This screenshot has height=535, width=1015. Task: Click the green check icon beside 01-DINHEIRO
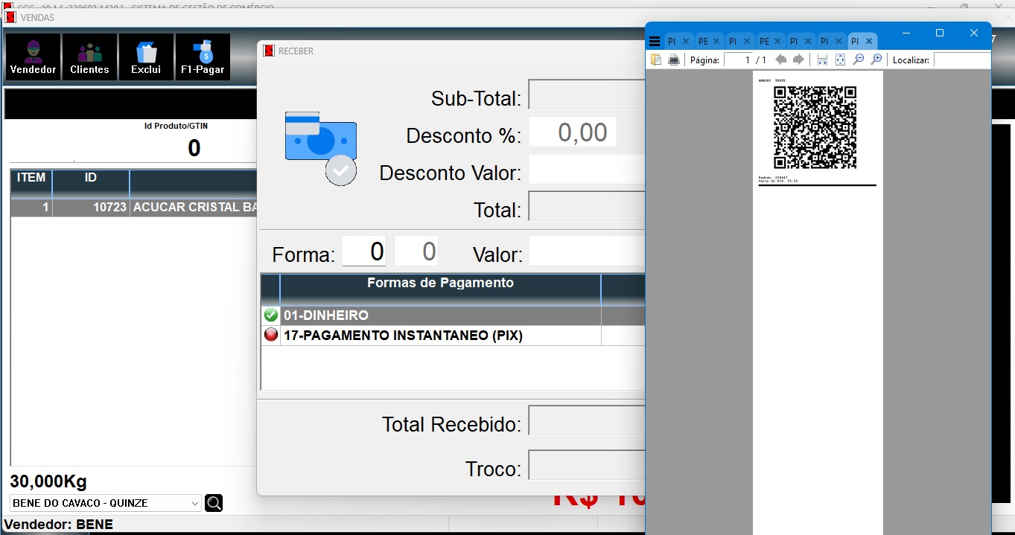click(x=271, y=315)
